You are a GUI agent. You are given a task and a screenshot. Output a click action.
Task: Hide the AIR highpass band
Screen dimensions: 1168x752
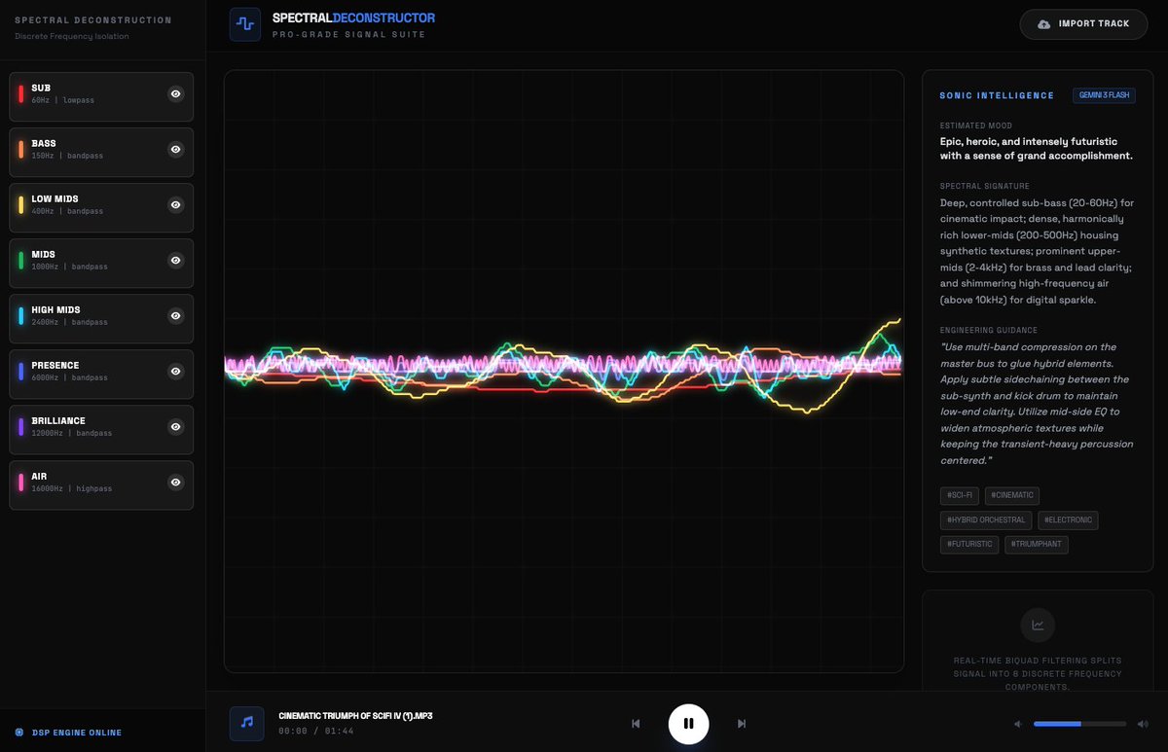tap(175, 482)
